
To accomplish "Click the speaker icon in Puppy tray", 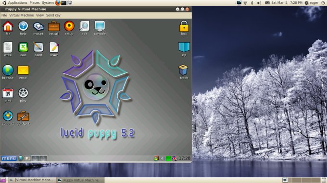I will [x=162, y=159].
